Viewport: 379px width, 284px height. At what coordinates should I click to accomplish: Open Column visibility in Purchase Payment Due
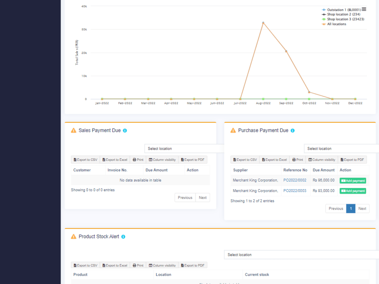(322, 159)
